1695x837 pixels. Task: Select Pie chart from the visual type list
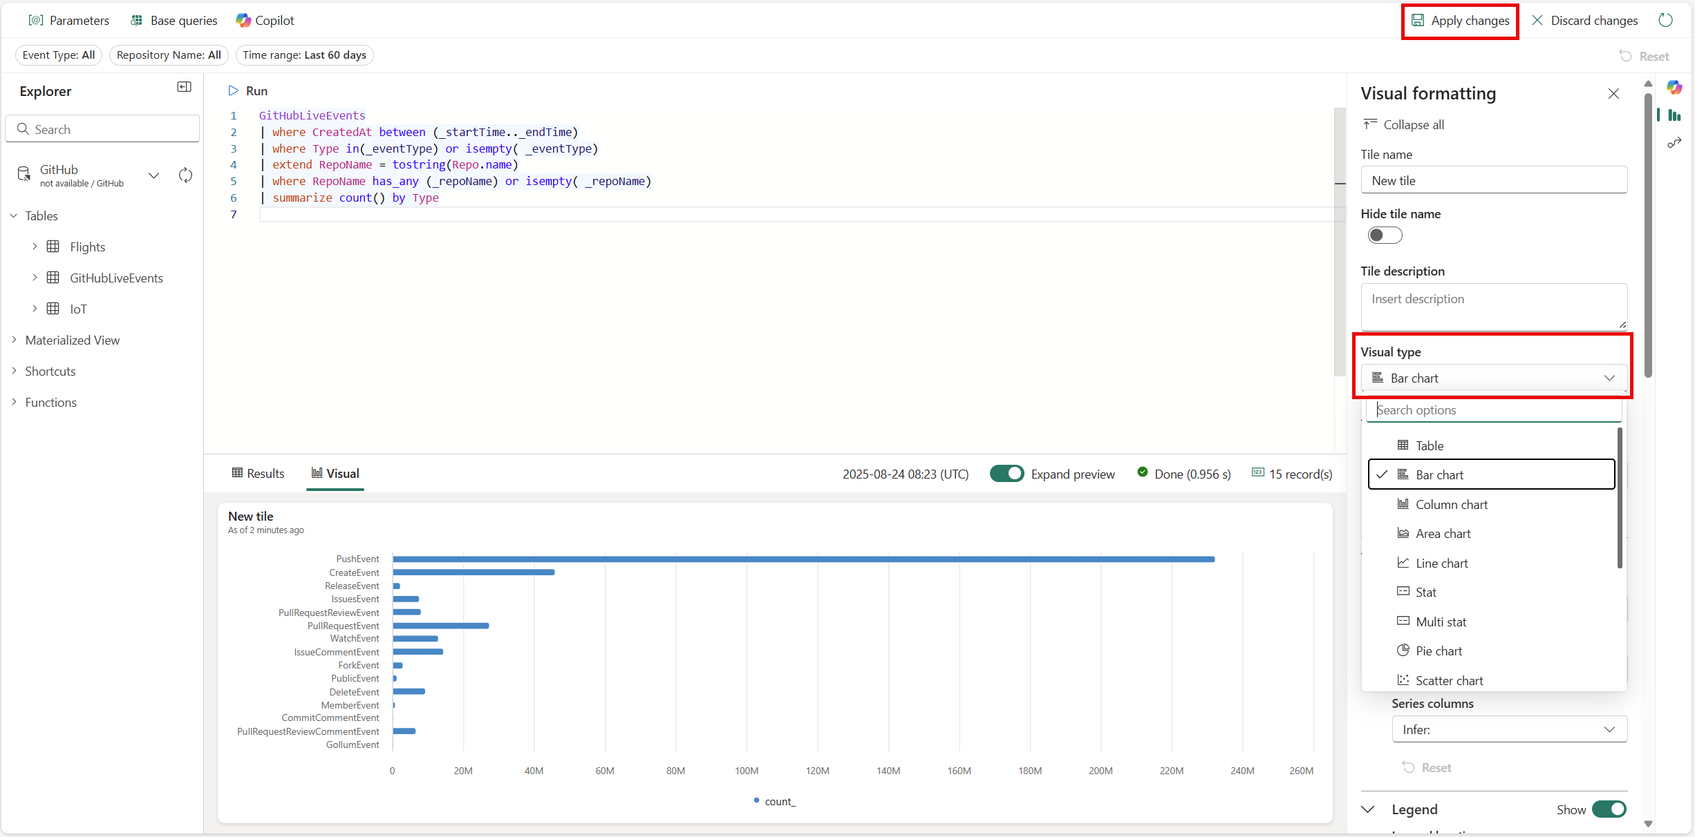1439,651
